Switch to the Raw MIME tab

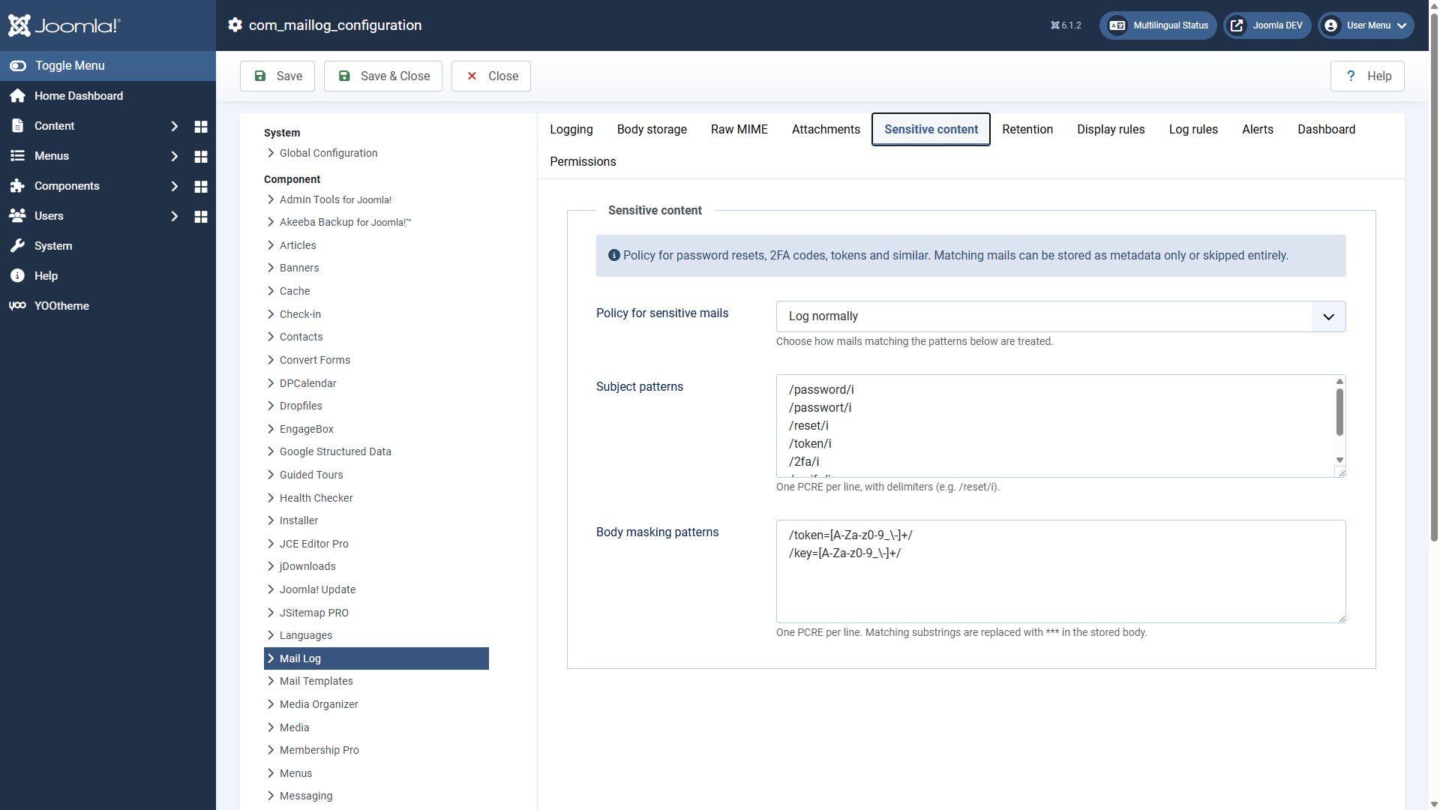click(739, 129)
